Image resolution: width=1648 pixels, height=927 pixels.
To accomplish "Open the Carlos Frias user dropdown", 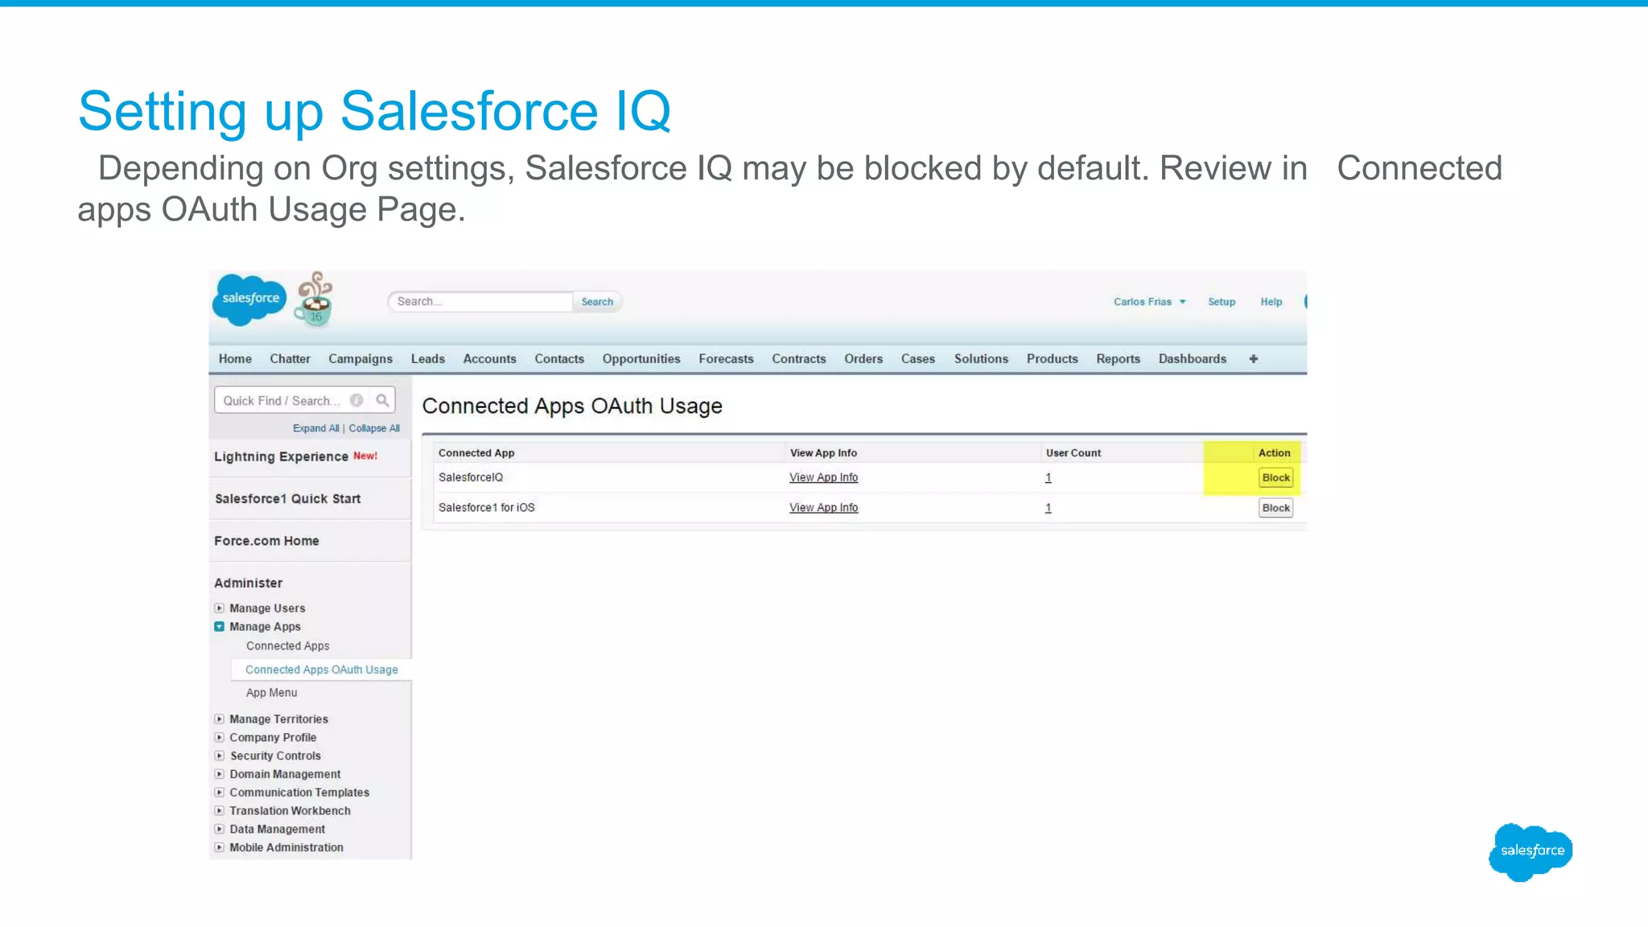I will [1149, 302].
